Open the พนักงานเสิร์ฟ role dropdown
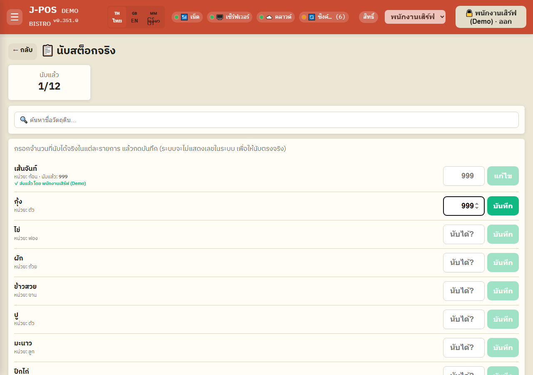 pyautogui.click(x=415, y=17)
